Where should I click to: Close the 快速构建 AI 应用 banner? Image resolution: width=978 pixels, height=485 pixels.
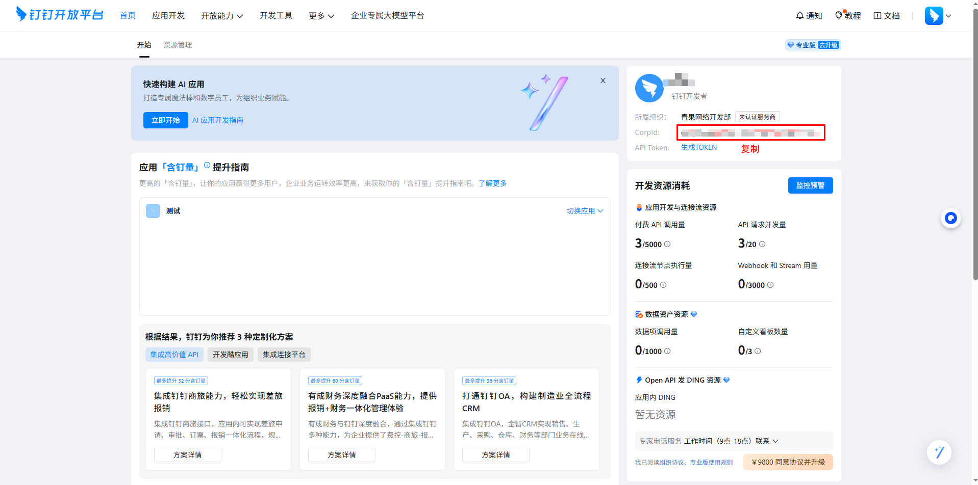tap(603, 80)
